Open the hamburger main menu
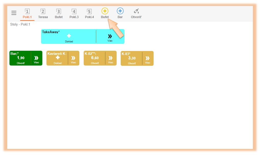The image size is (260, 155). 14,13
